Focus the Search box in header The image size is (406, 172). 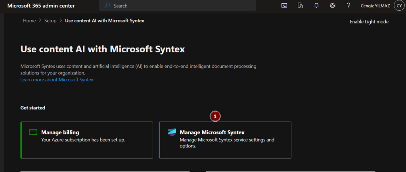(x=178, y=6)
